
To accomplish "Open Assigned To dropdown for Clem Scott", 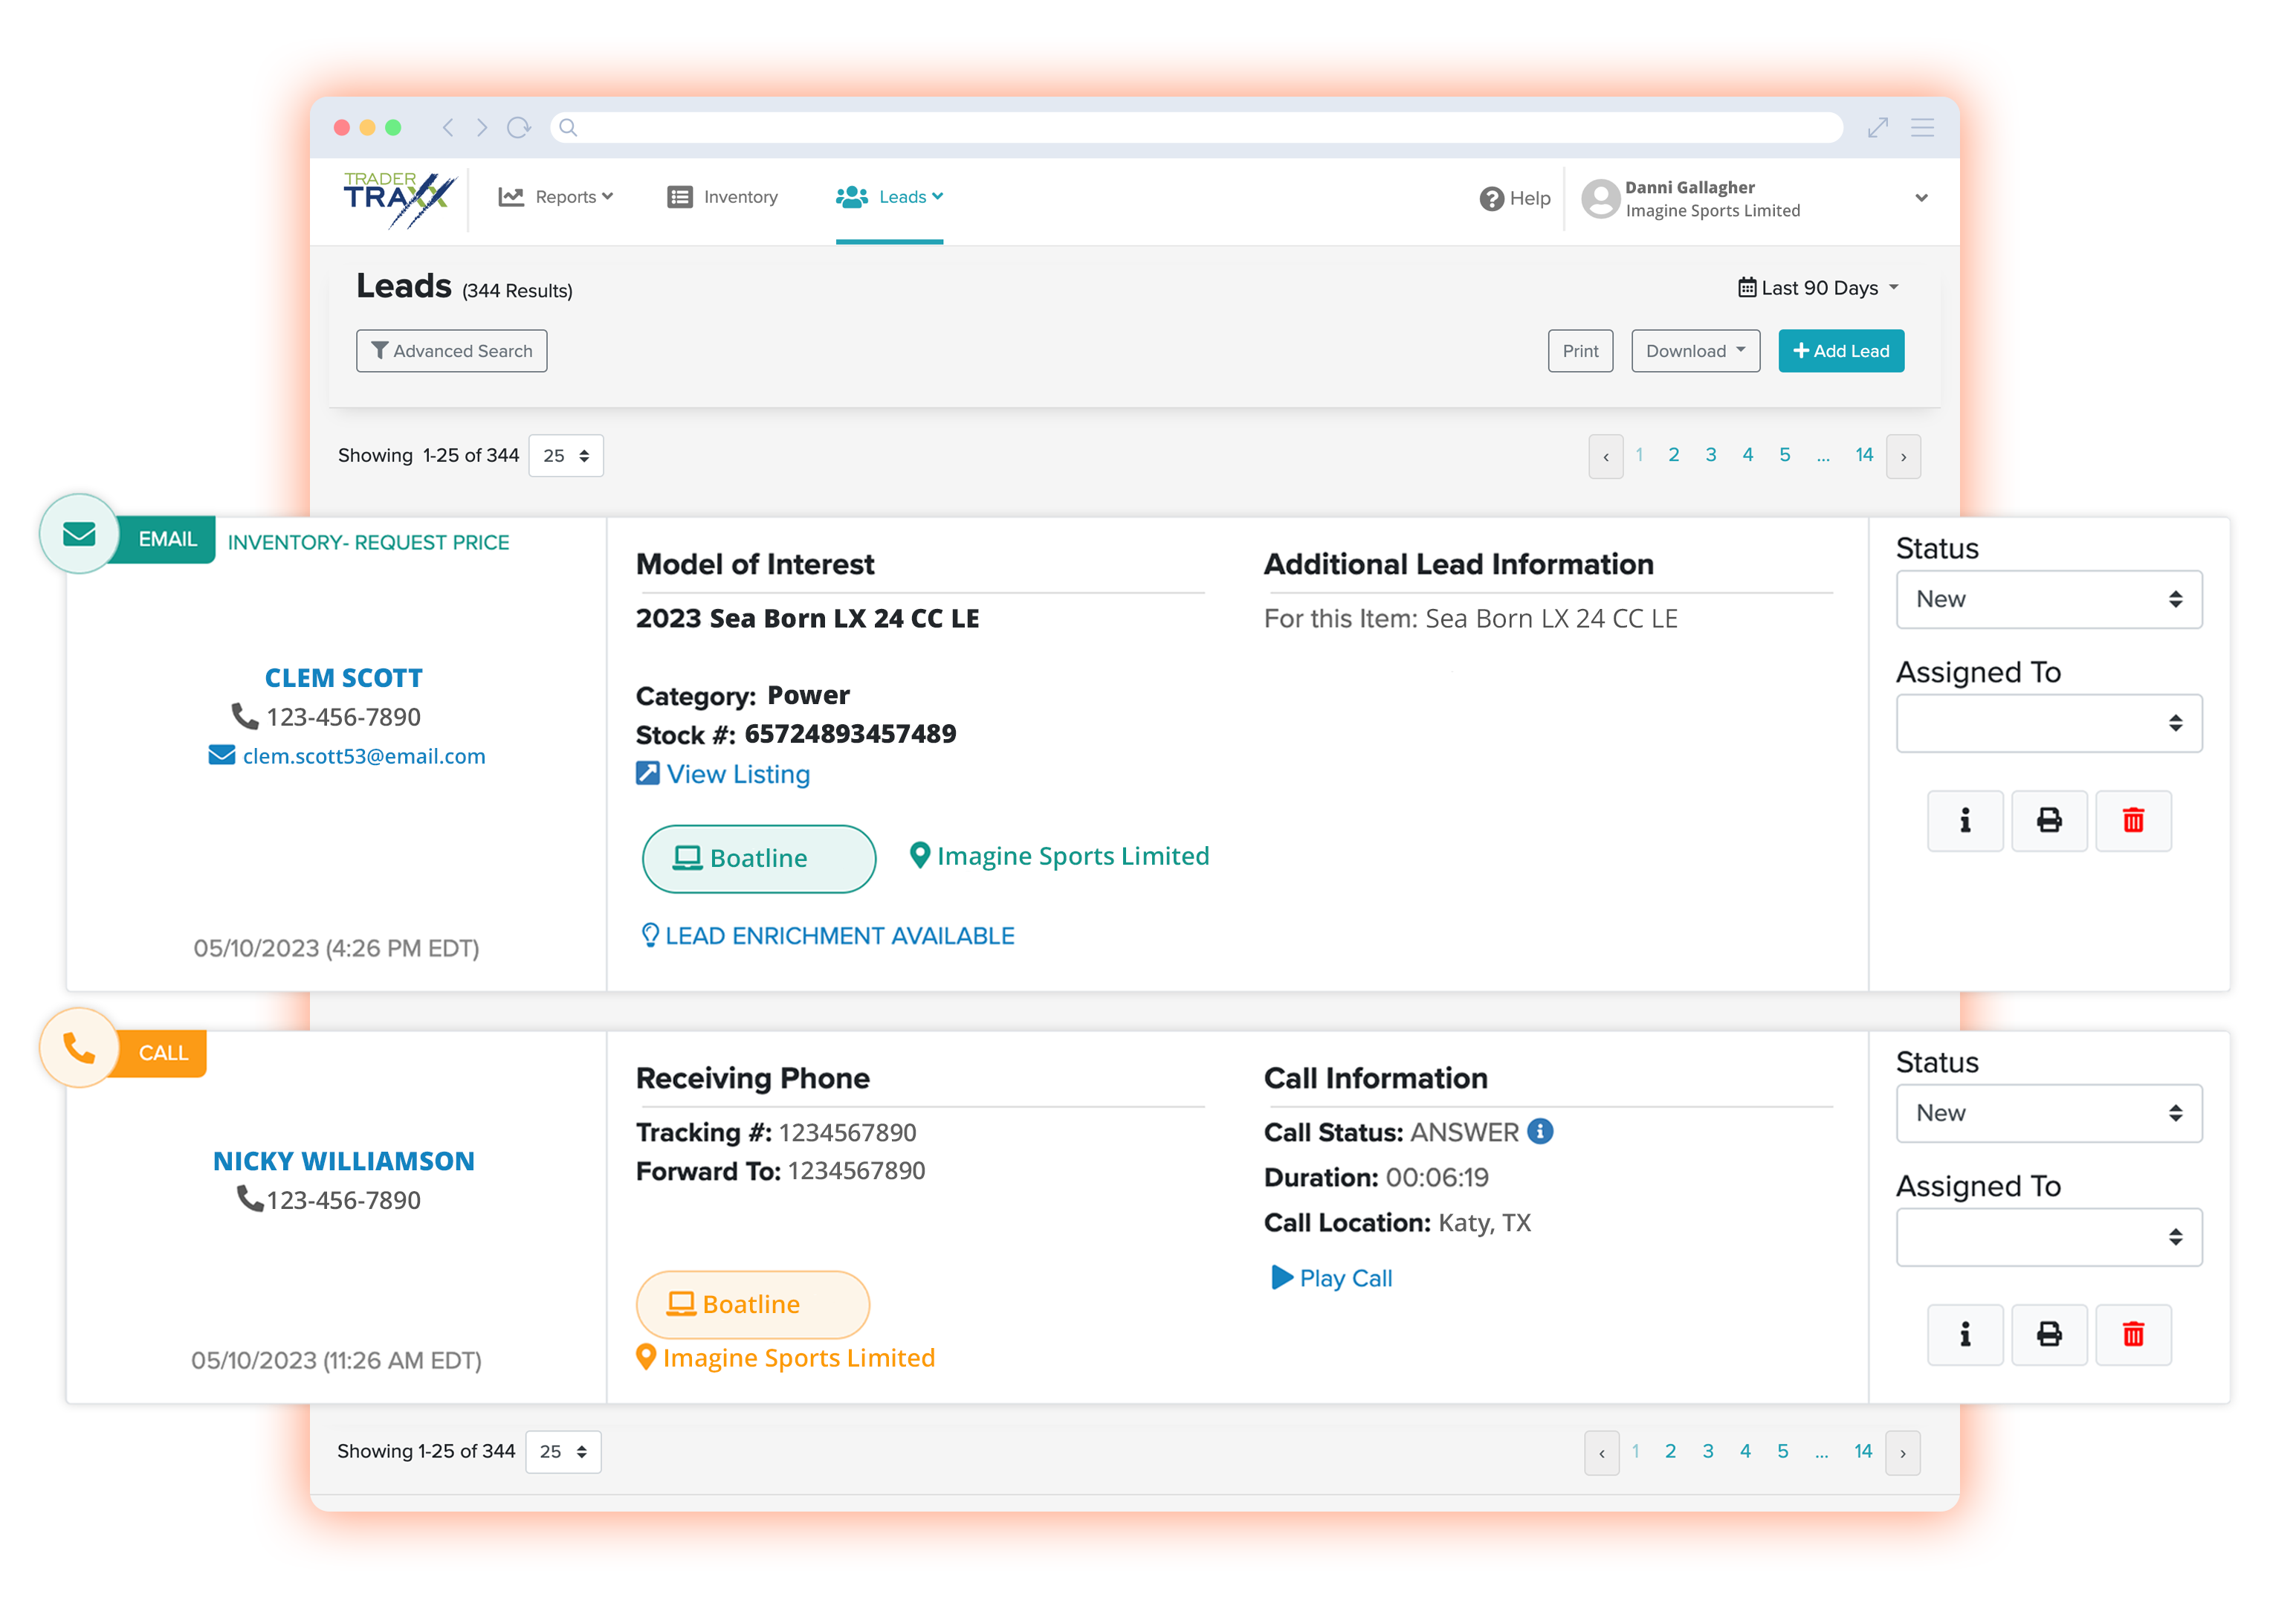I will [2048, 723].
